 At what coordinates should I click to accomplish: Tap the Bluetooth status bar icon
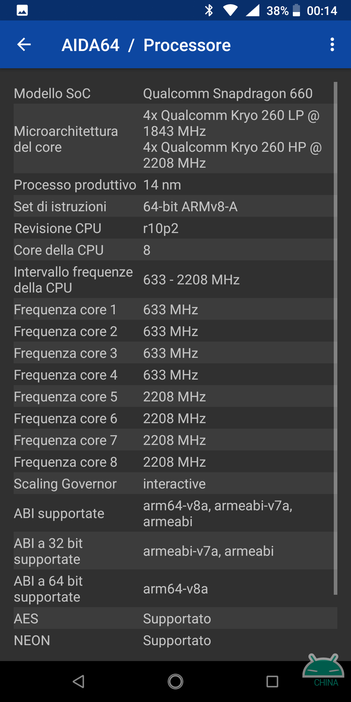[x=209, y=10]
